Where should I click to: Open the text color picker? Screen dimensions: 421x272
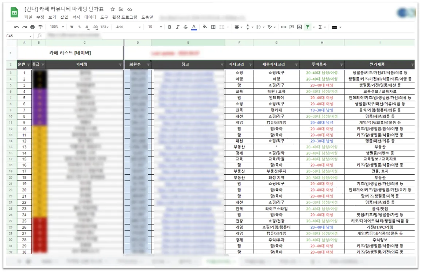(194, 27)
